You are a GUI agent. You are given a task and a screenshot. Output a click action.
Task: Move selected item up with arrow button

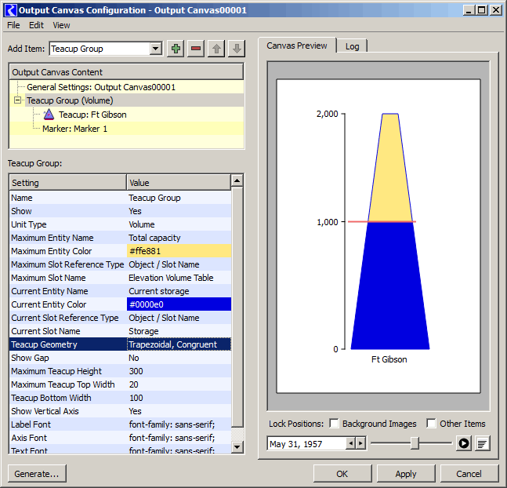tap(216, 49)
